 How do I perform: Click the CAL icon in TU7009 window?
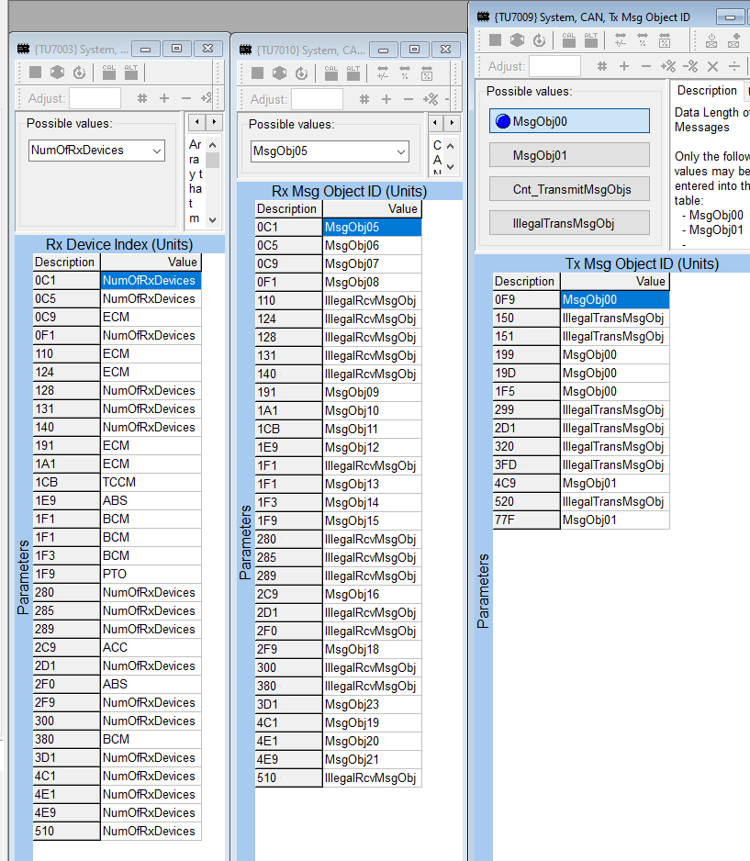point(569,39)
